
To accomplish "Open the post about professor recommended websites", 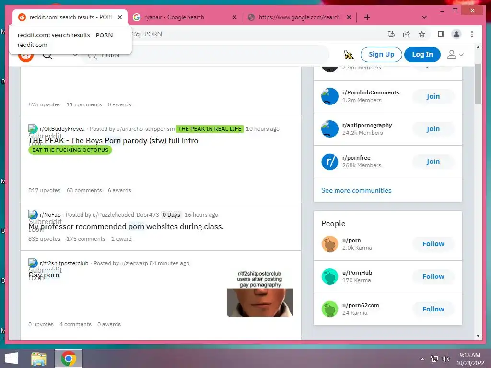I will click(126, 226).
